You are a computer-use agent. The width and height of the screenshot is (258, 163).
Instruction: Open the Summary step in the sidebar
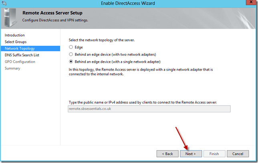(x=12, y=68)
